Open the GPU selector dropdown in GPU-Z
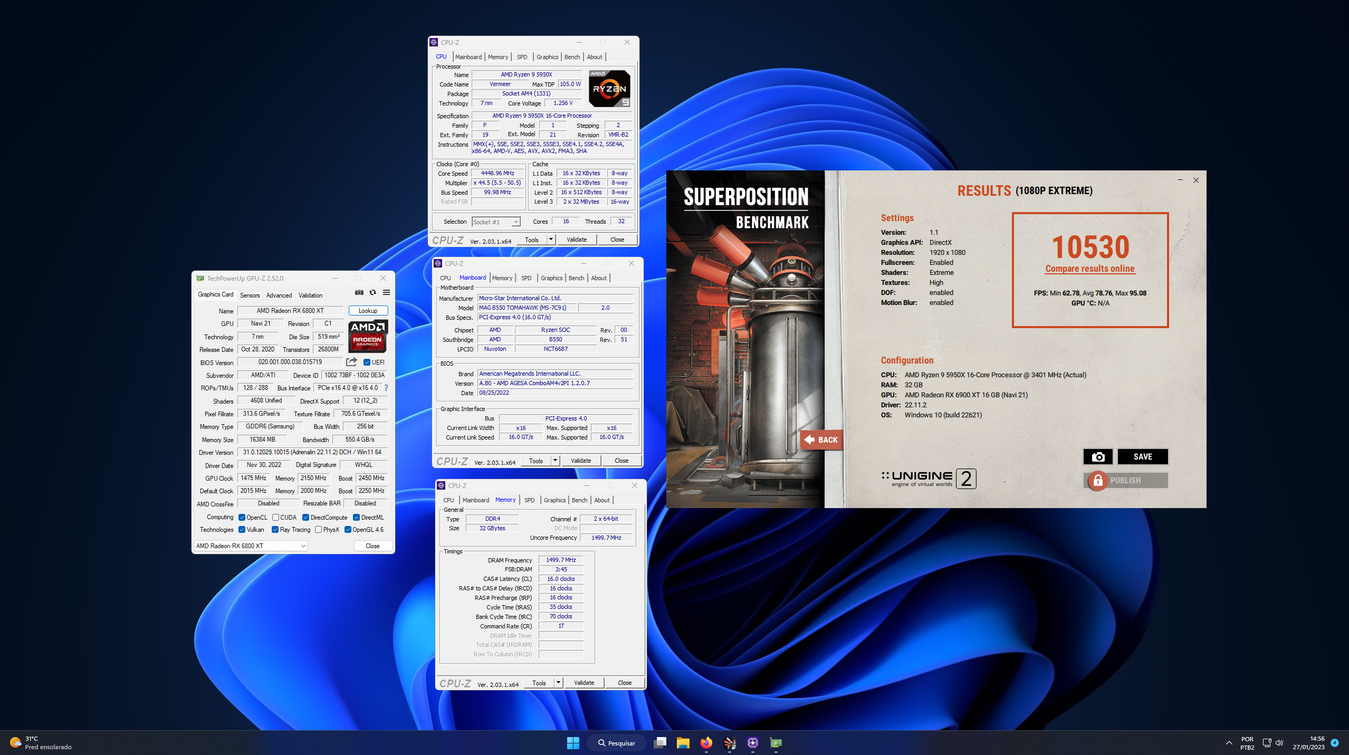Image resolution: width=1349 pixels, height=755 pixels. point(251,546)
